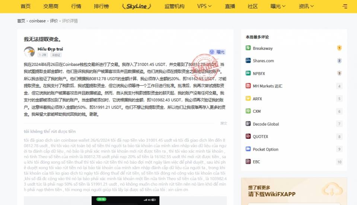This screenshot has width=357, height=205.
Task: Click the ARFX broker logo icon
Action: [x=248, y=99]
